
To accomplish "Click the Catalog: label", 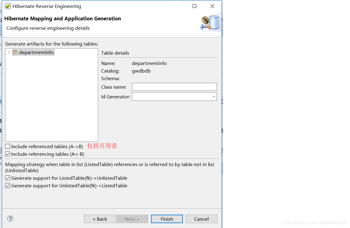I will pyautogui.click(x=110, y=71).
